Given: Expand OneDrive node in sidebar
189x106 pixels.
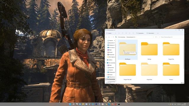Looking at the screenshot, I should (106, 60).
